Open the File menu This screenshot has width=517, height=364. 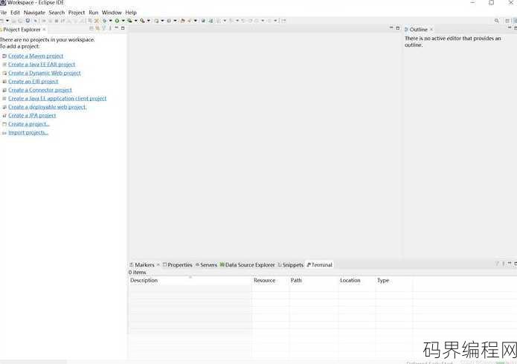[3, 13]
